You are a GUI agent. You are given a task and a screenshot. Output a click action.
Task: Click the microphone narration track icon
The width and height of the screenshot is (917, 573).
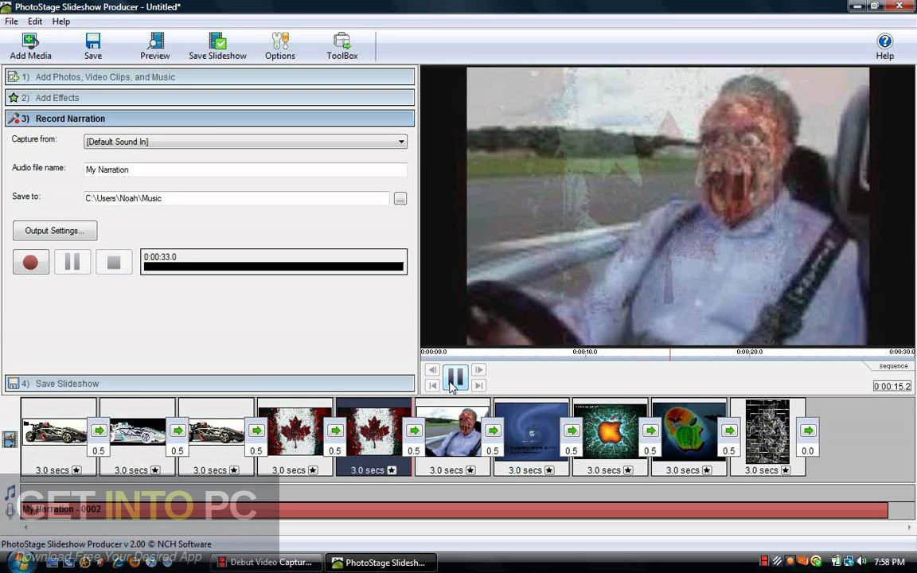tap(10, 511)
